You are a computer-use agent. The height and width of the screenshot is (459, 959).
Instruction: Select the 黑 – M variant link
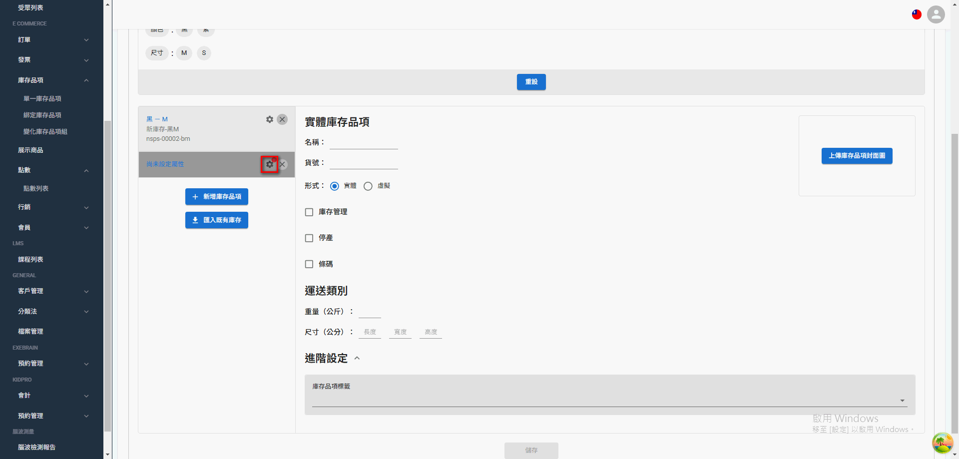pyautogui.click(x=157, y=119)
